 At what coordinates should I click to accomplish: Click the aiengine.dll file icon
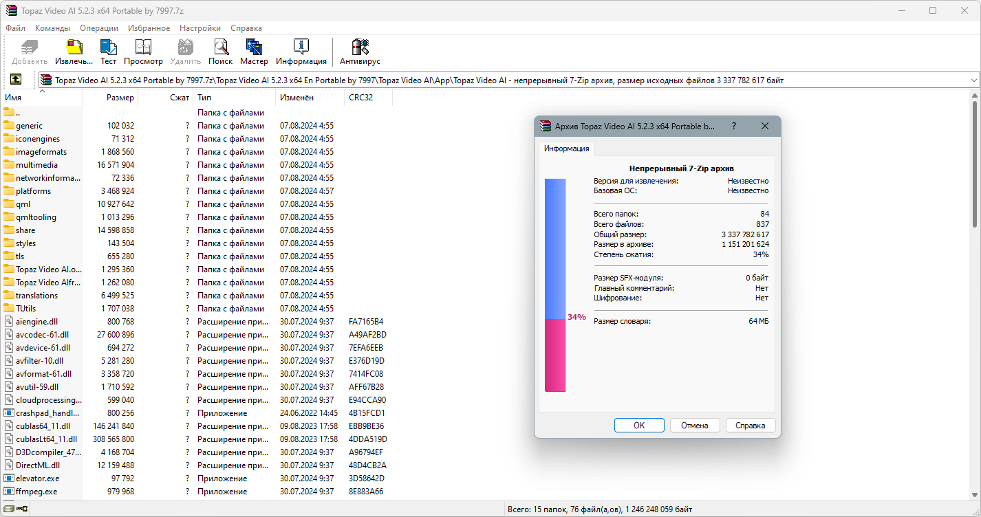[9, 321]
